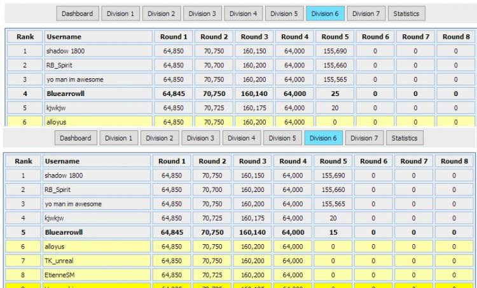This screenshot has width=477, height=288.
Task: Switch to Division 2 in the lower tab bar
Action: tap(160, 138)
